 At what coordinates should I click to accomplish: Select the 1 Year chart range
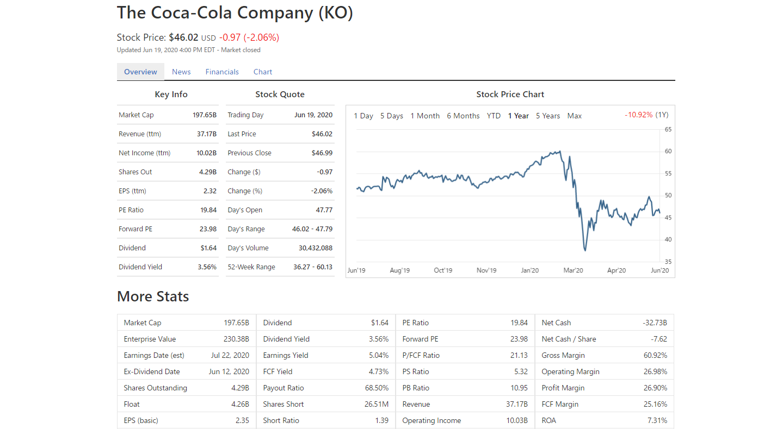[518, 116]
